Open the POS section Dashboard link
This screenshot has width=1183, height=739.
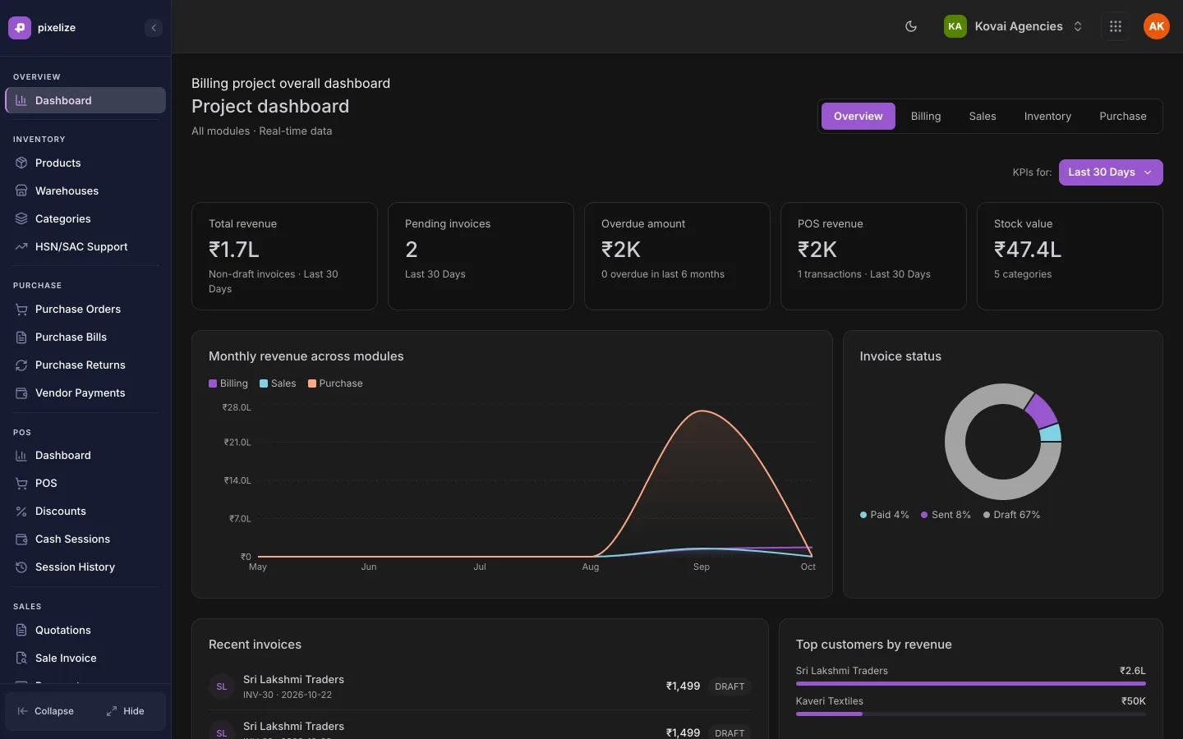[85, 456]
